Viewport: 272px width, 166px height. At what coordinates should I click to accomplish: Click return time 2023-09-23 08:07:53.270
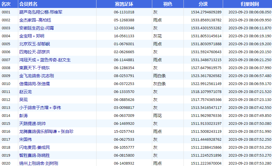click(x=250, y=155)
